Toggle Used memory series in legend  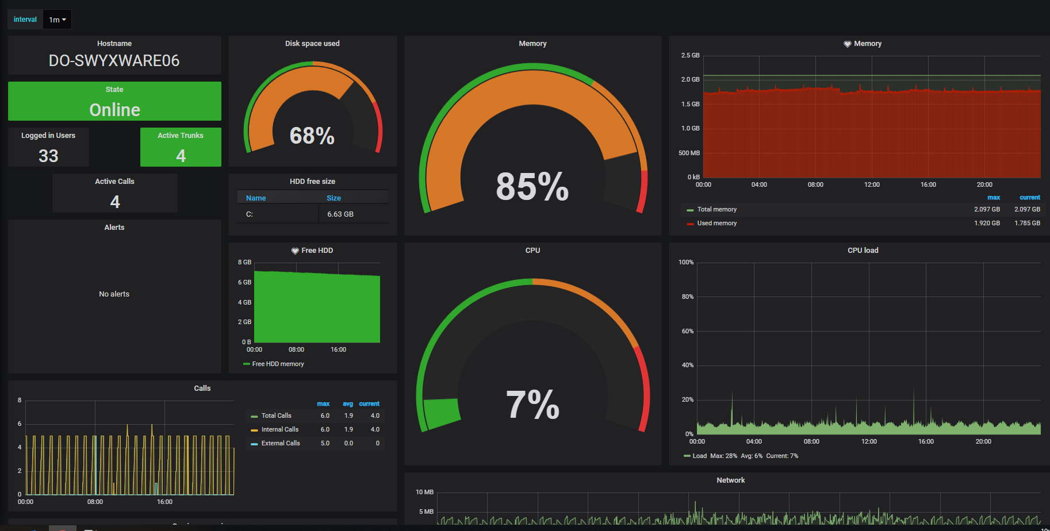point(716,223)
